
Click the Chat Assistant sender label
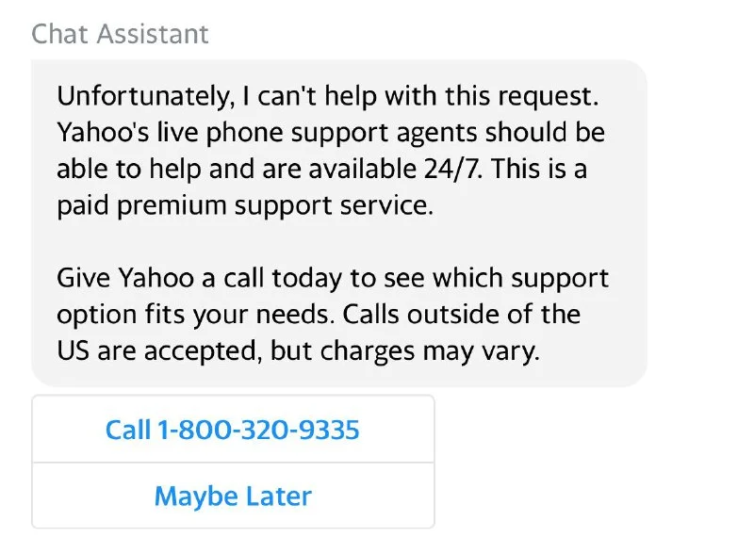(x=120, y=34)
